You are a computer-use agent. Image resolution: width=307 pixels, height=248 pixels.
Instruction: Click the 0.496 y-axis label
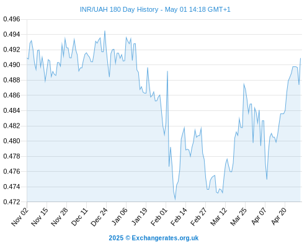(12, 19)
